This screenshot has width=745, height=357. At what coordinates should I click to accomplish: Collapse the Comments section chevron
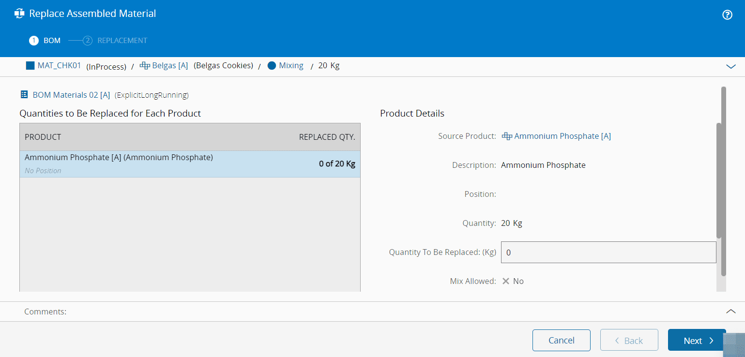pyautogui.click(x=731, y=312)
